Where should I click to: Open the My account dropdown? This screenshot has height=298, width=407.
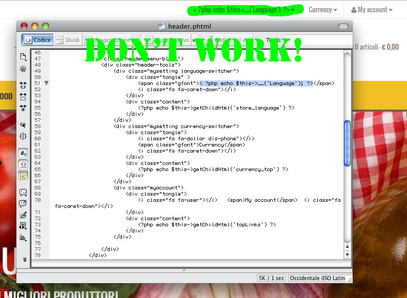pos(372,10)
